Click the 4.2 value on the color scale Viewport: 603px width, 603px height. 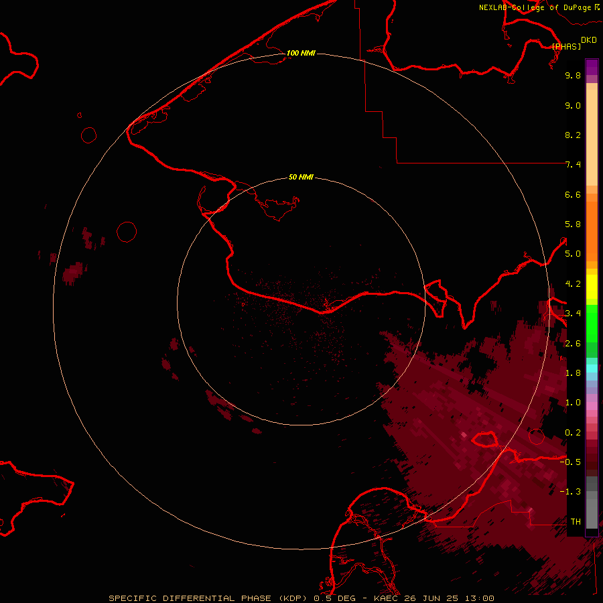pyautogui.click(x=573, y=284)
